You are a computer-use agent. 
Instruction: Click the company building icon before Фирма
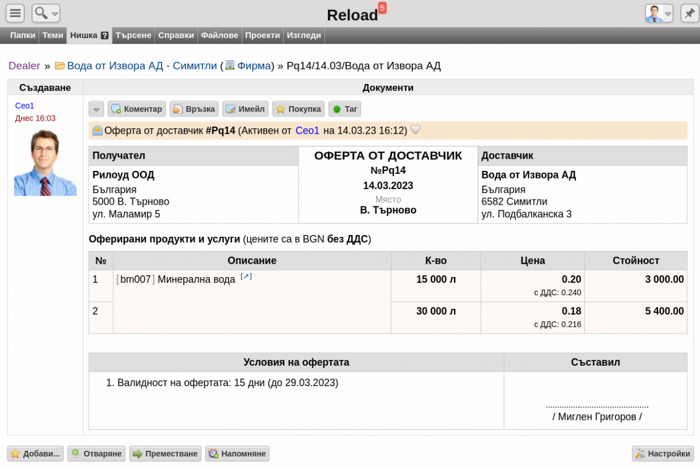click(x=230, y=65)
